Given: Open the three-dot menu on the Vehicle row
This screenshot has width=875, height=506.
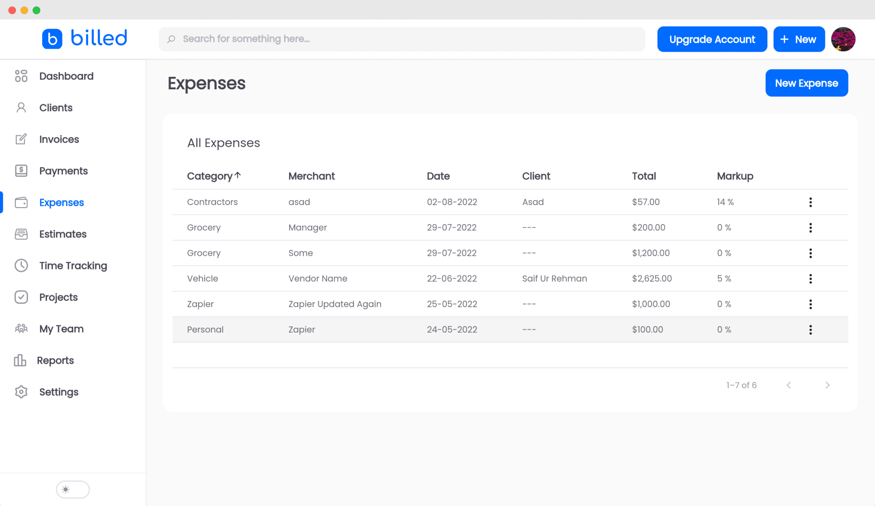Looking at the screenshot, I should [x=811, y=278].
